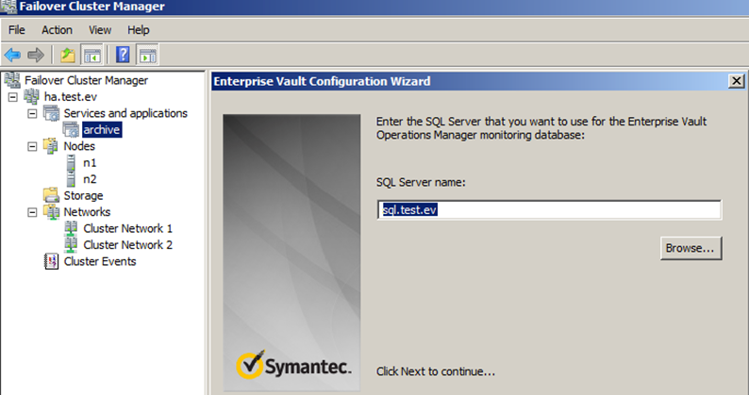749x395 pixels.
Task: Open the File menu
Action: click(17, 30)
